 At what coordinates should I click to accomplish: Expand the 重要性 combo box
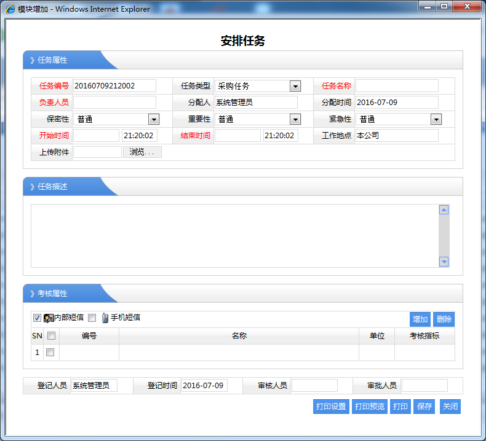295,120
